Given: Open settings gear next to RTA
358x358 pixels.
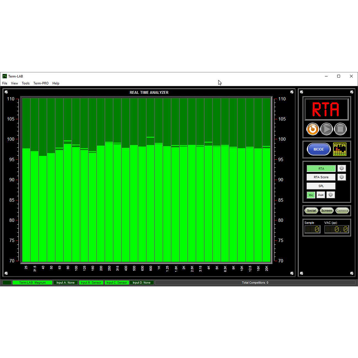Looking at the screenshot, I should point(341,168).
